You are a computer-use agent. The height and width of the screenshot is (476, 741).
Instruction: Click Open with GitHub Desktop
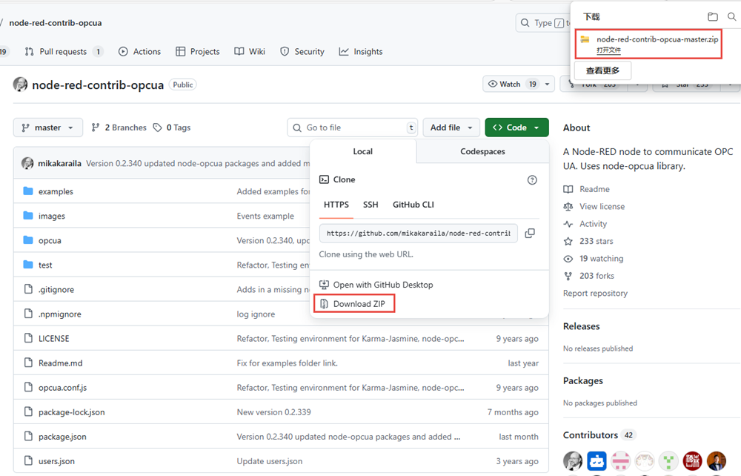click(376, 285)
